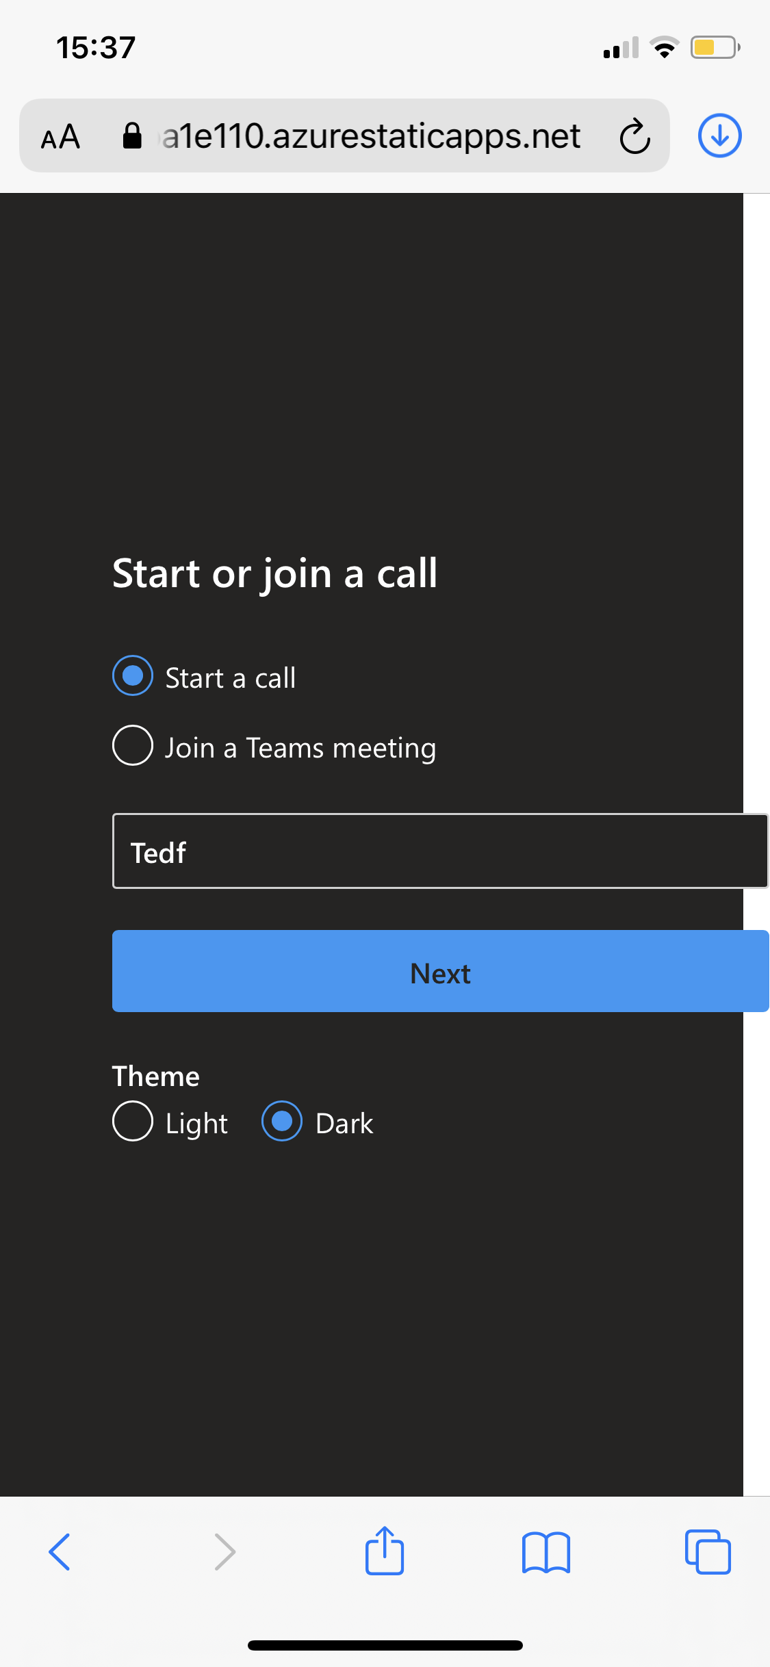The height and width of the screenshot is (1667, 770).
Task: Click the lock icon for site security info
Action: [132, 135]
